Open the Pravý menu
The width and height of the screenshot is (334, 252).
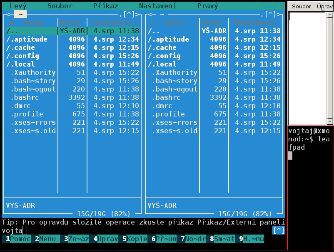pos(208,6)
